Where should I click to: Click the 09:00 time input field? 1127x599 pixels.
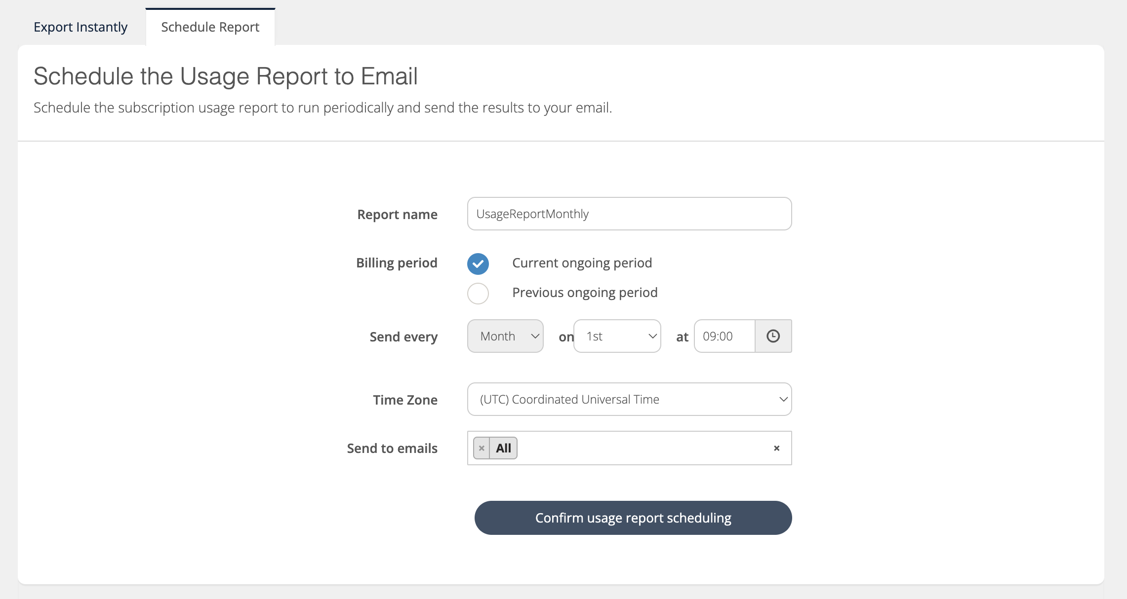[724, 336]
